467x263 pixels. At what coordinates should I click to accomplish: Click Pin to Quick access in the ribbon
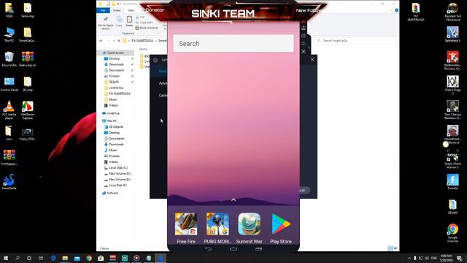coord(106,23)
